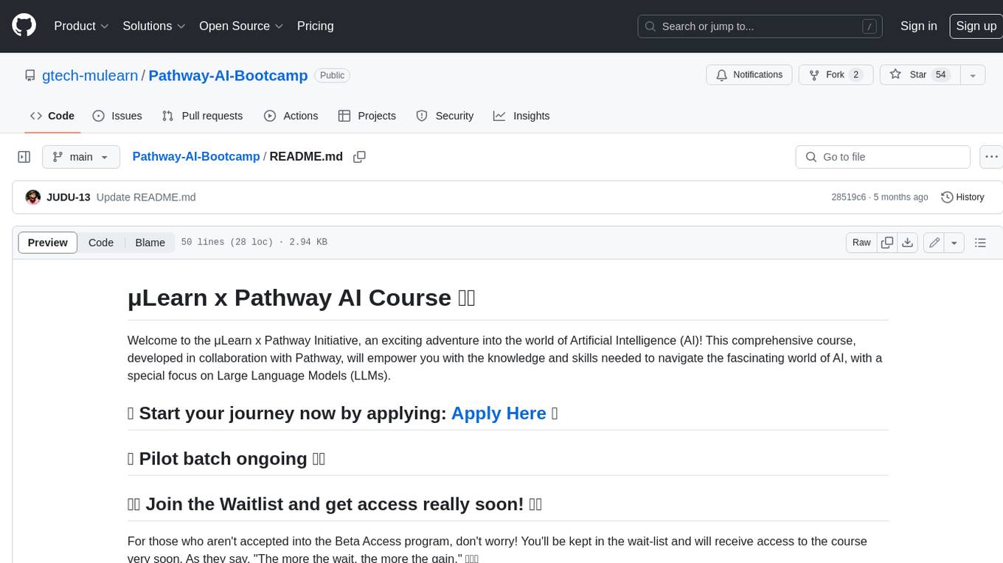Select the Blame view toggle
1003x563 pixels.
tap(150, 242)
